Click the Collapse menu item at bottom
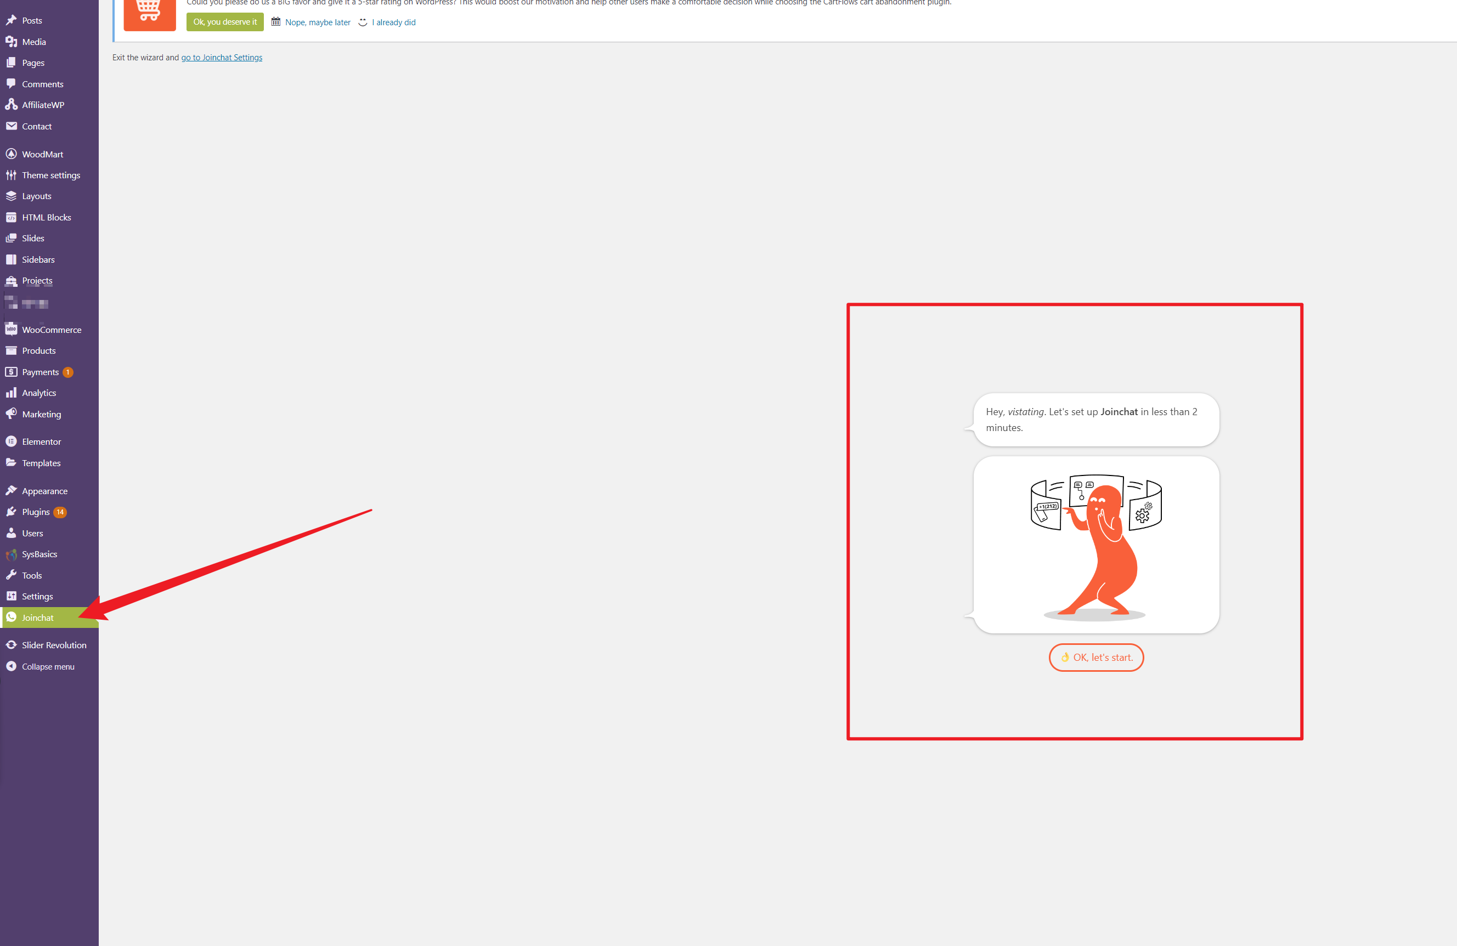The height and width of the screenshot is (946, 1457). (x=47, y=666)
